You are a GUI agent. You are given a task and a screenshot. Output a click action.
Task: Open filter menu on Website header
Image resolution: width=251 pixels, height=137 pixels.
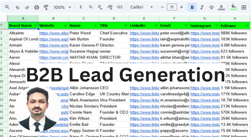tap(65, 26)
